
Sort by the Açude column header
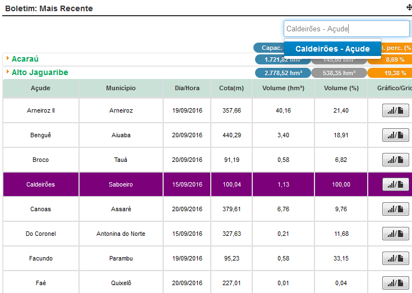(x=40, y=89)
